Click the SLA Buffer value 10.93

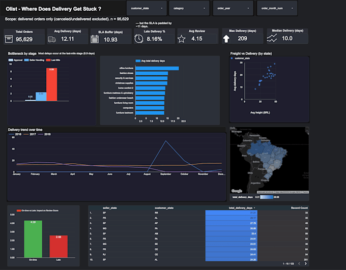coord(110,40)
